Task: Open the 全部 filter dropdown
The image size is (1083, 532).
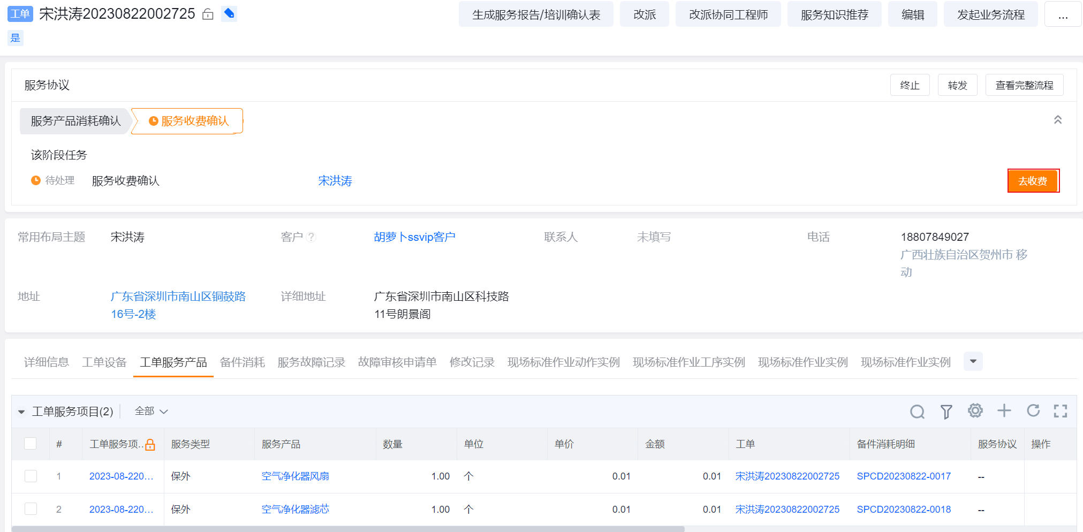Action: click(x=152, y=411)
